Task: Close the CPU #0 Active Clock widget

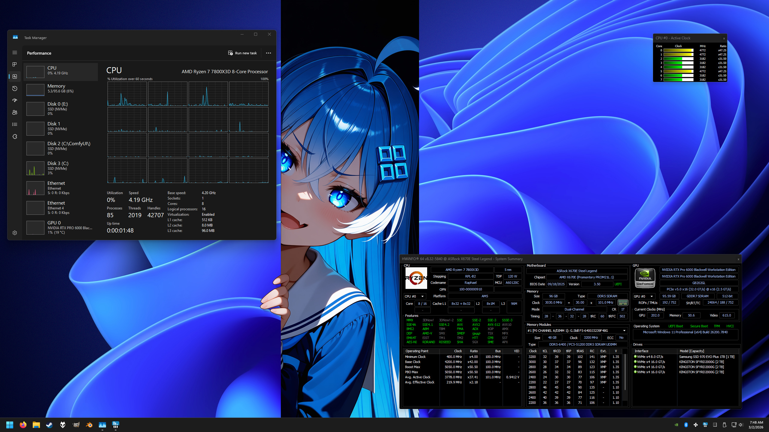Action: (724, 38)
